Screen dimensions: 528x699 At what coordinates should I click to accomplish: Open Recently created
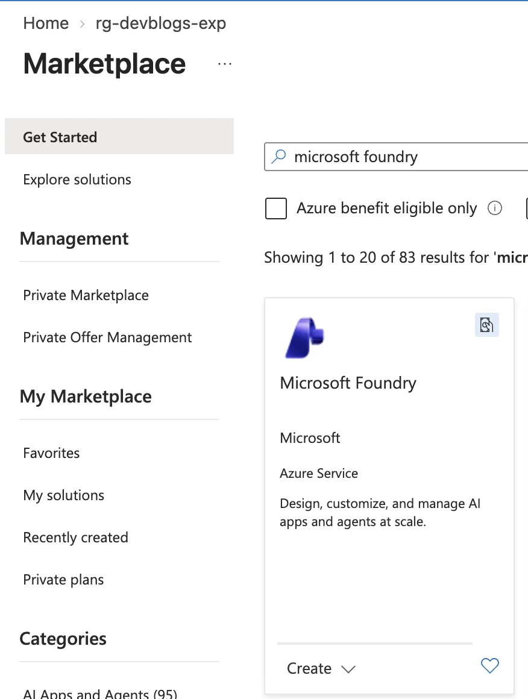(x=75, y=537)
